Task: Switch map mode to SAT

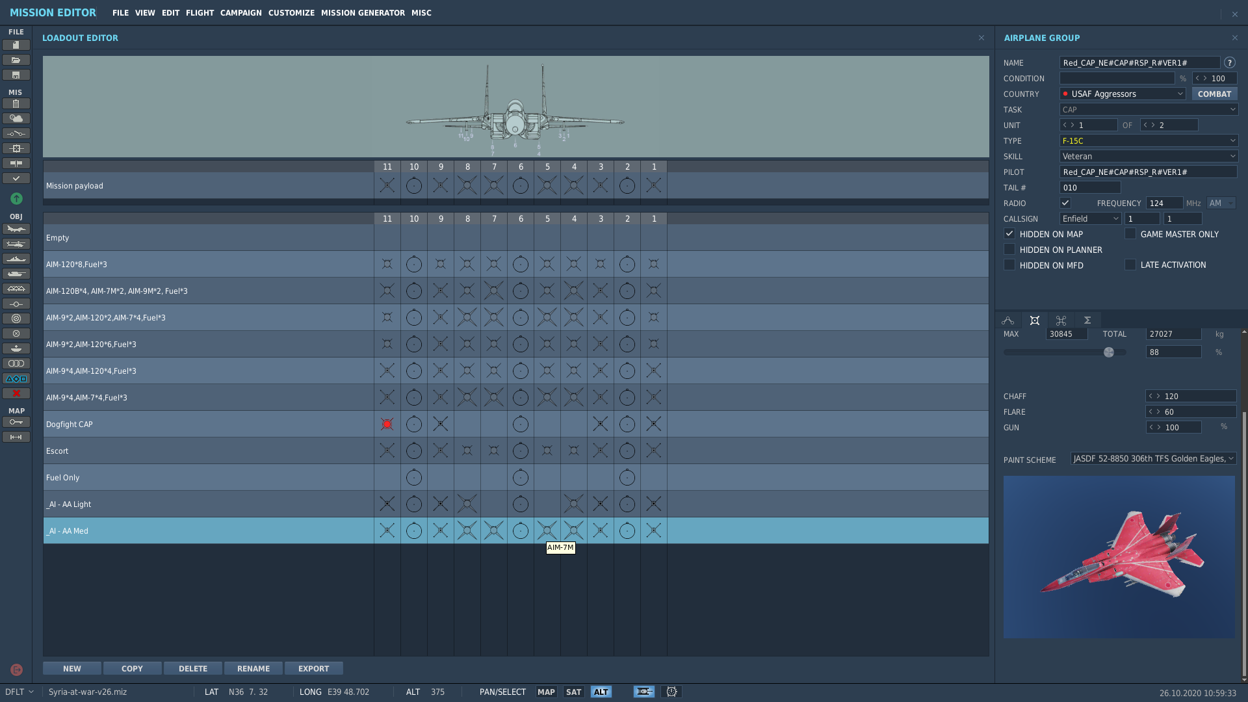Action: click(x=573, y=692)
